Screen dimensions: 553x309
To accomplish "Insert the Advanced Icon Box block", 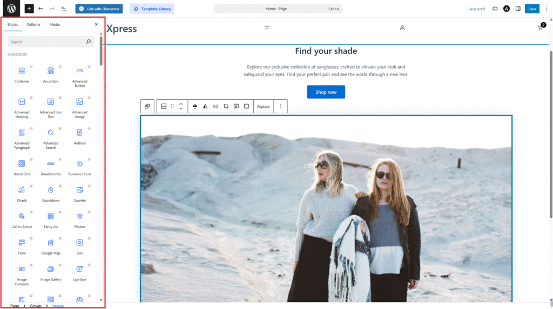I will 51,107.
